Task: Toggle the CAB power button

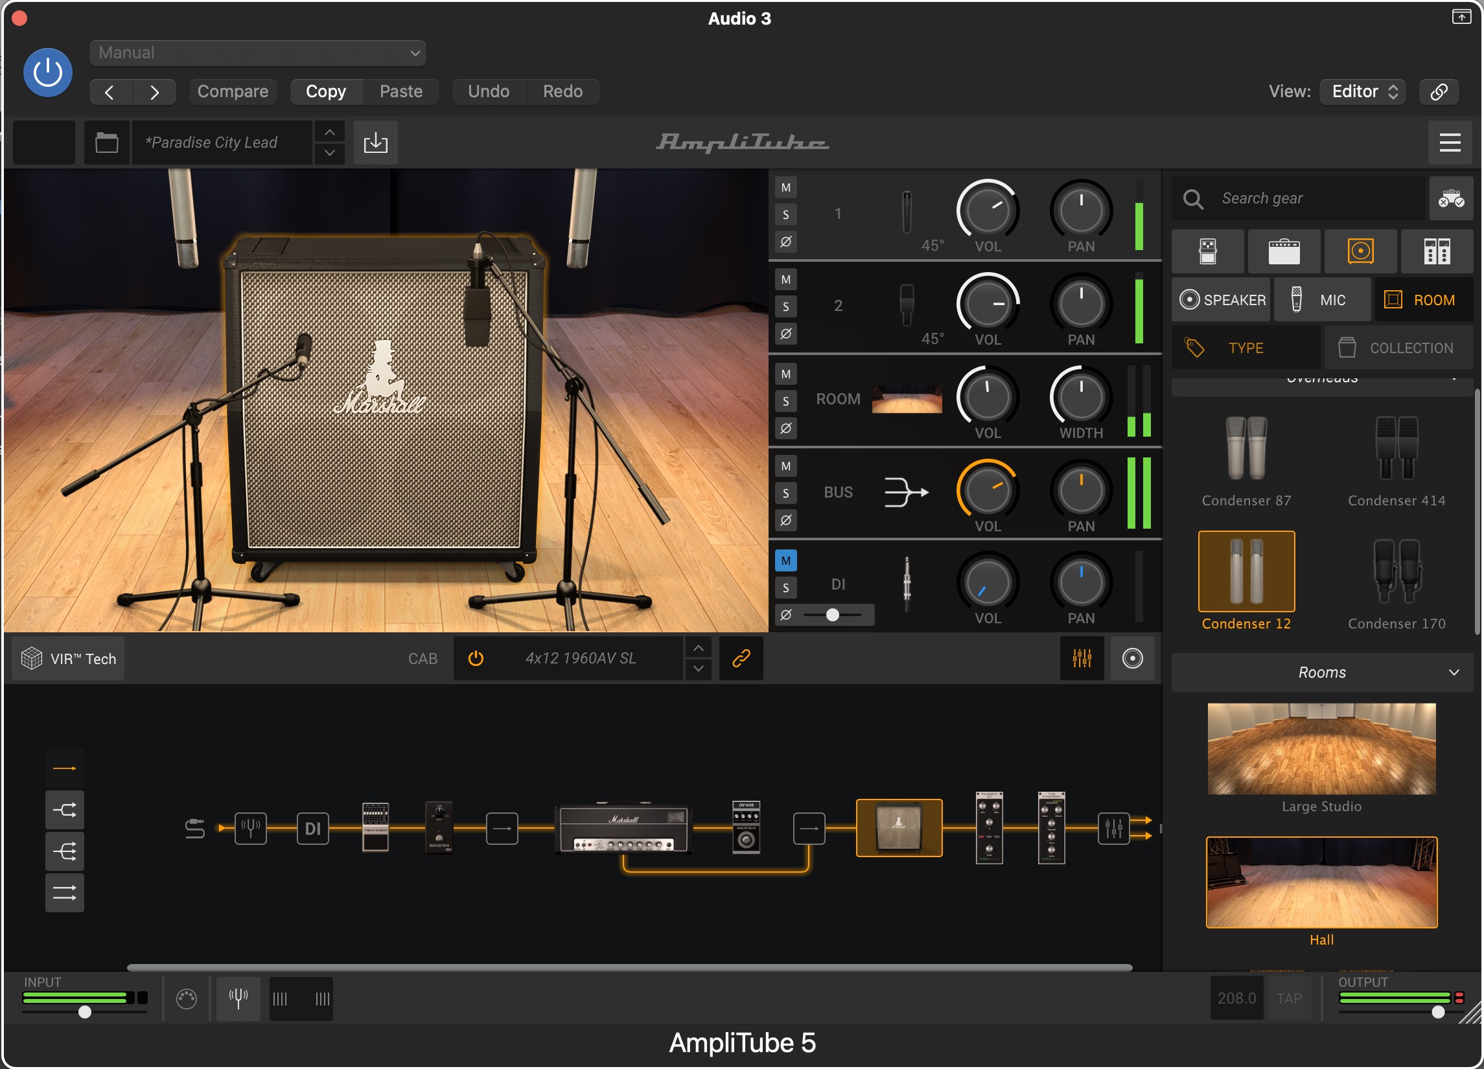Action: pyautogui.click(x=476, y=658)
